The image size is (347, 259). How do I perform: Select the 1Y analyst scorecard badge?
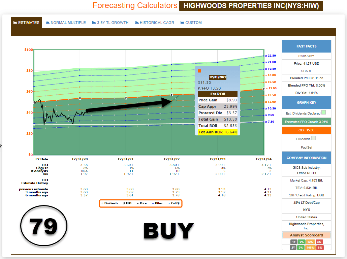point(294,242)
